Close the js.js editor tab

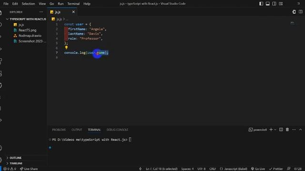73,12
